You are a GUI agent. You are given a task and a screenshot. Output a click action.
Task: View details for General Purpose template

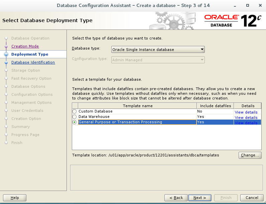click(x=246, y=123)
